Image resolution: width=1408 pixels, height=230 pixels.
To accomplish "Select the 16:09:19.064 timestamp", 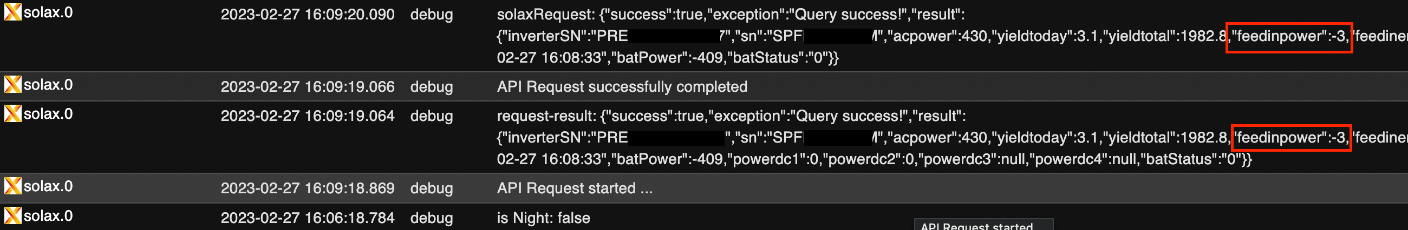I will (307, 116).
